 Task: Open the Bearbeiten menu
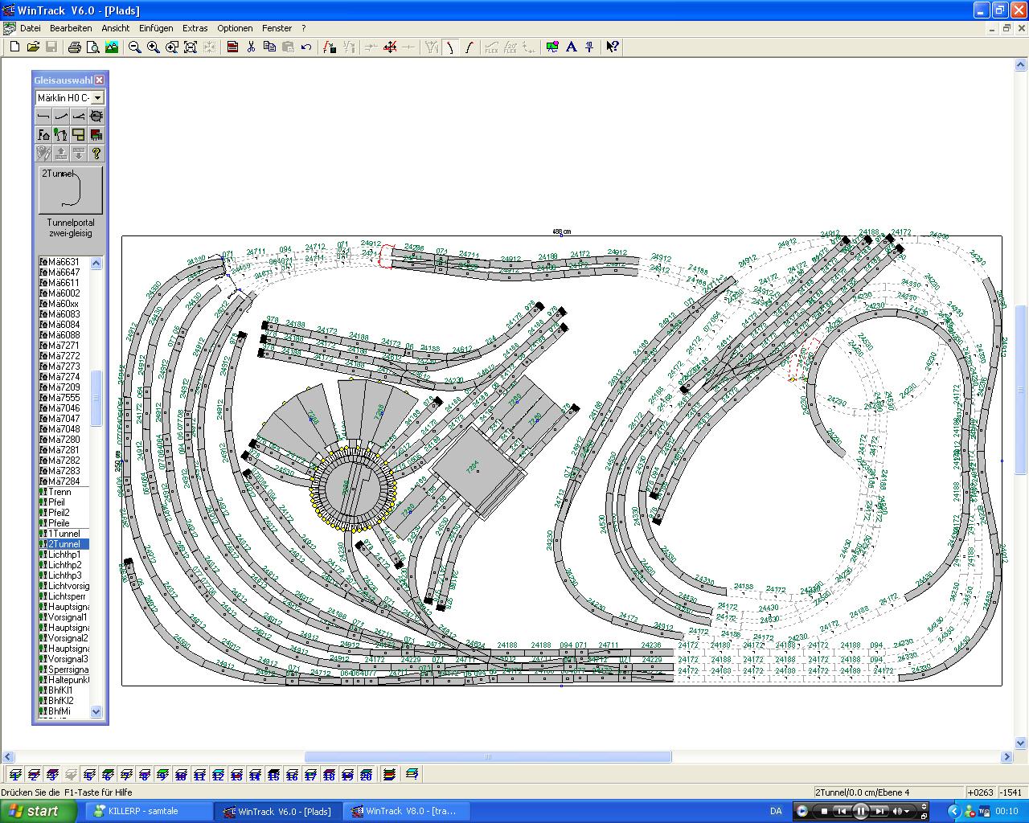[x=71, y=28]
